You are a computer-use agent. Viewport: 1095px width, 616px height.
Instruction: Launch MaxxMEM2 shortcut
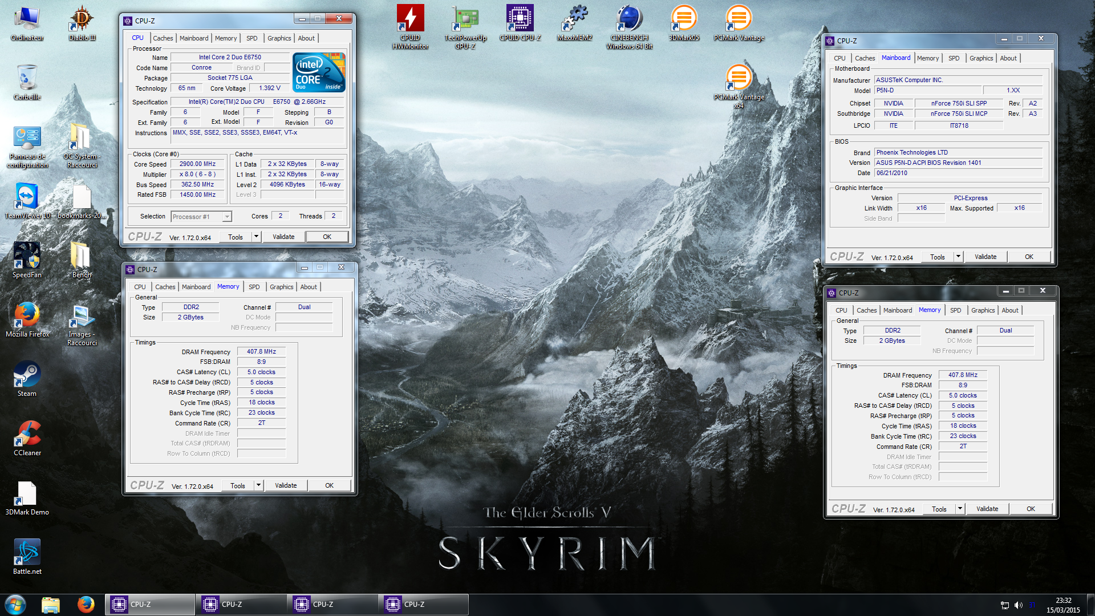(574, 23)
